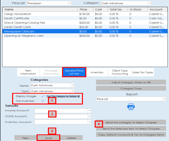Toggle Tax This Category by Default checkbox
169x141 pixels.
(79, 96)
